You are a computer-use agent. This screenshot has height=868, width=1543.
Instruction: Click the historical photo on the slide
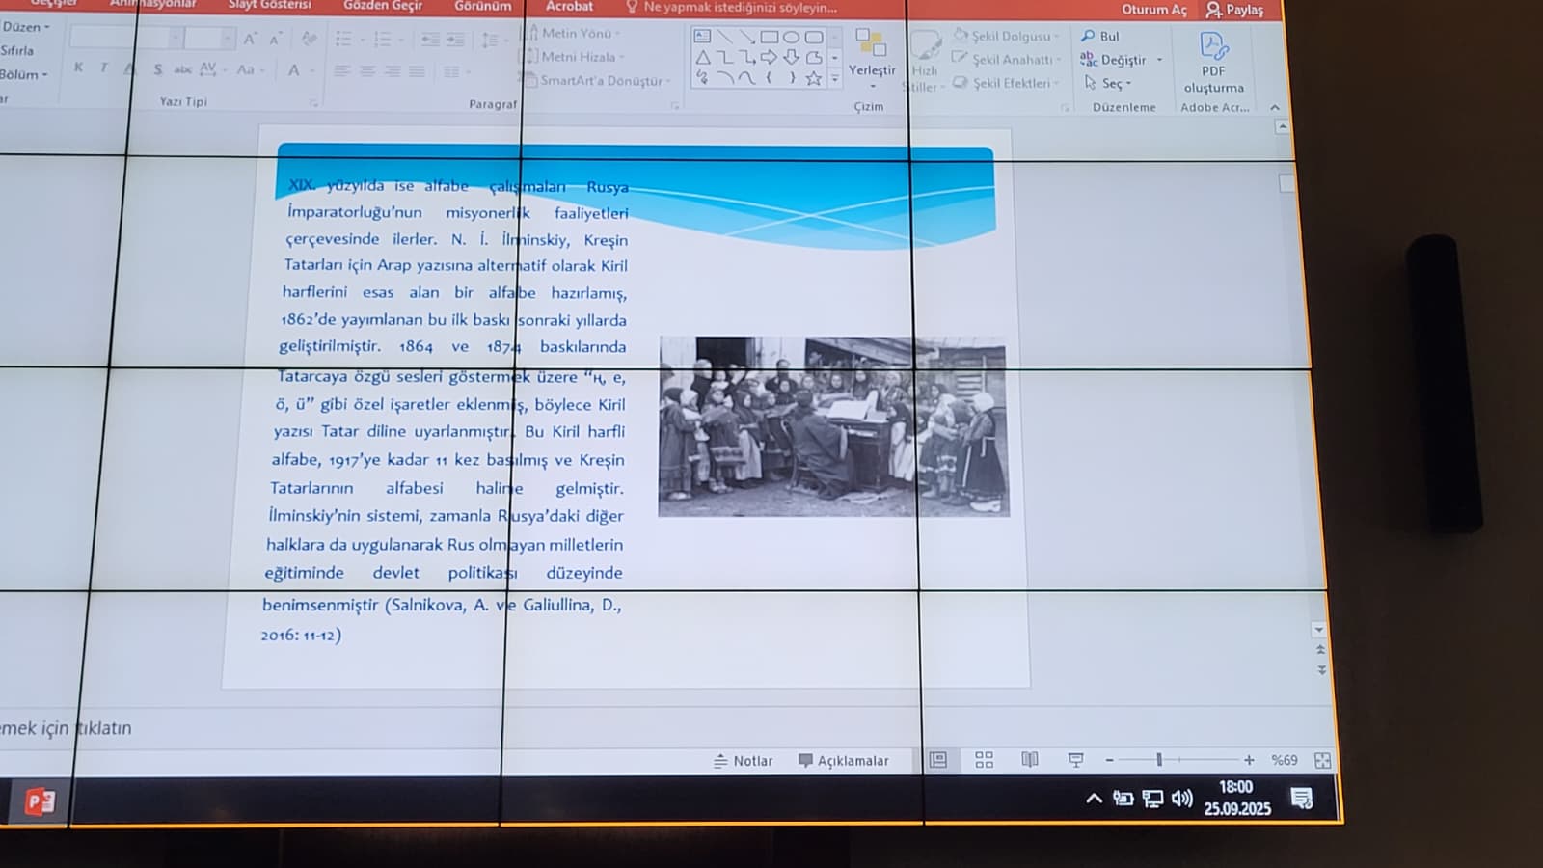833,426
